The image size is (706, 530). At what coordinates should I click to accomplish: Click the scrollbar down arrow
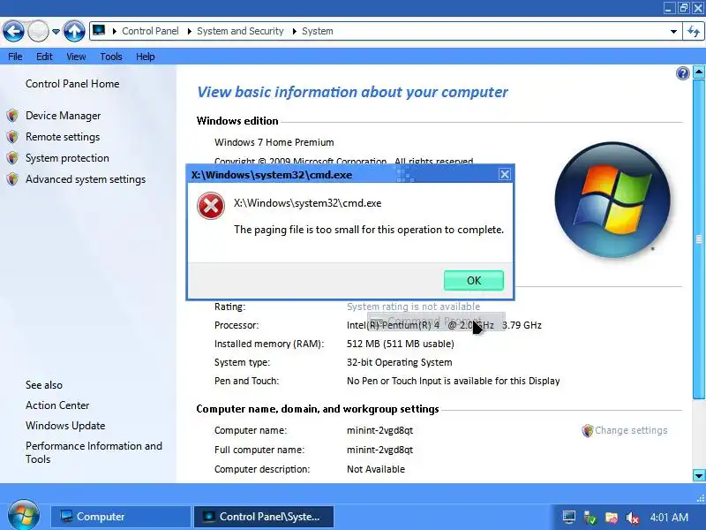pos(699,475)
